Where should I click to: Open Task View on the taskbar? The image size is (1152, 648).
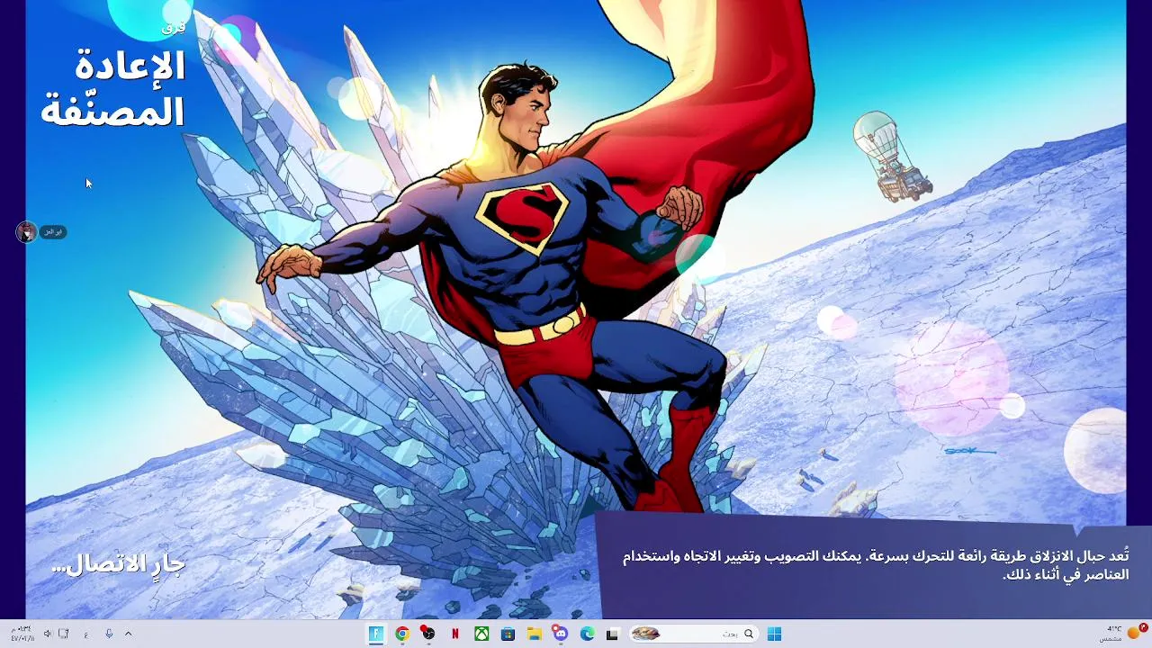pyautogui.click(x=613, y=634)
